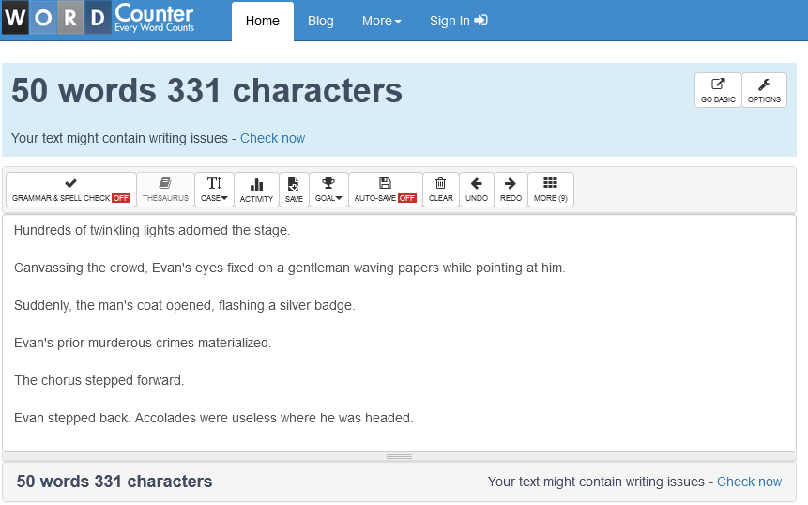
Task: Open the Home tab
Action: point(262,22)
